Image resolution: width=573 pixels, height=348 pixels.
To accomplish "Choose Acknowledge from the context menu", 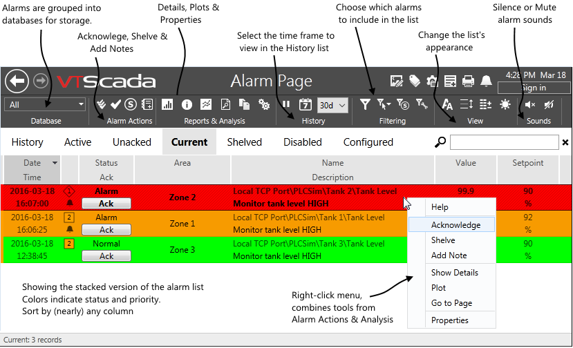I will (x=455, y=225).
